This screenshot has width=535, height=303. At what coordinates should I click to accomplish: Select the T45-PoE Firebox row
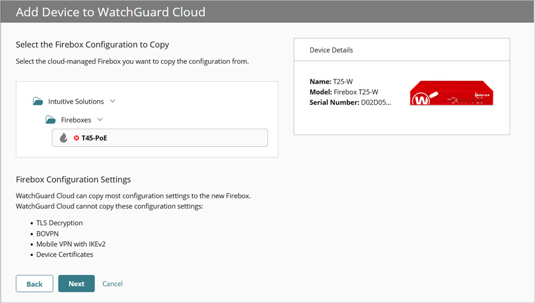pyautogui.click(x=160, y=138)
